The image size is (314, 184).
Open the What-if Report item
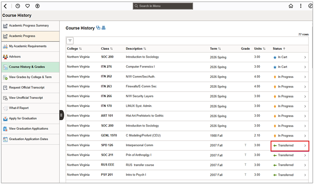click(x=19, y=108)
